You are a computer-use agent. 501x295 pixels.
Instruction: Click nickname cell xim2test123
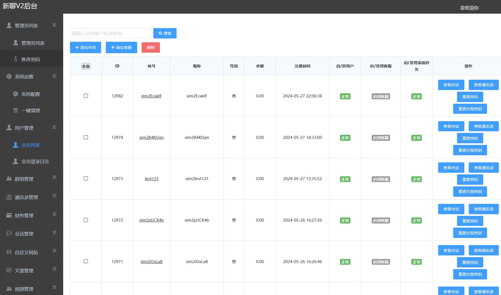click(197, 178)
